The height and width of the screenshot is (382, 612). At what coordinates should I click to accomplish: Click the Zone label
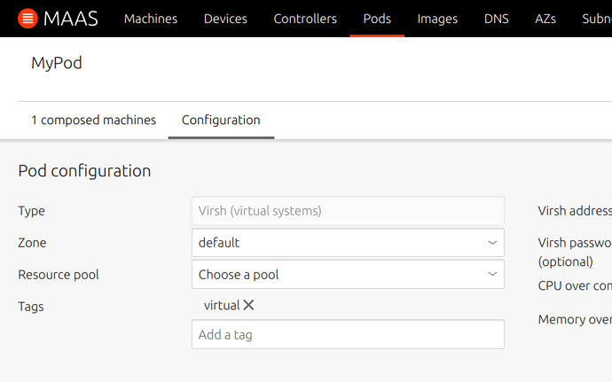[32, 243]
